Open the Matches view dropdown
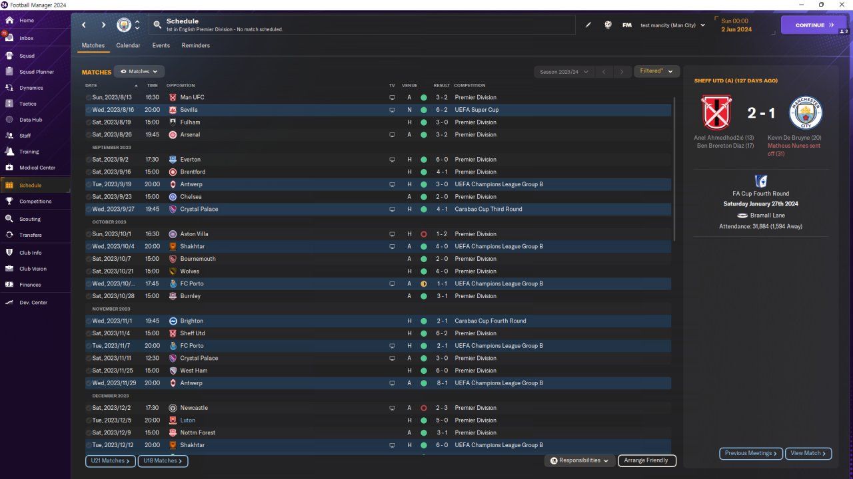853x479 pixels. click(x=139, y=71)
